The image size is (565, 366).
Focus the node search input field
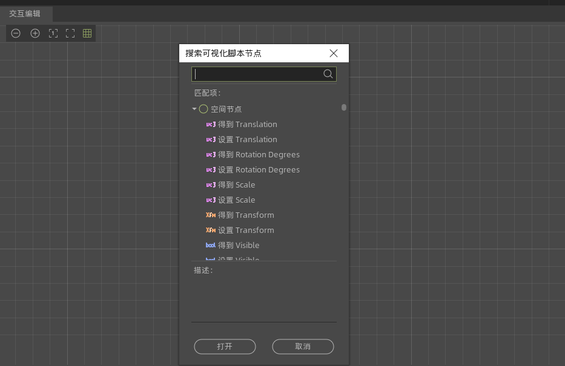coord(264,74)
